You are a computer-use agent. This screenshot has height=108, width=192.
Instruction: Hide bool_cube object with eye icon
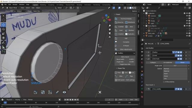pyautogui.click(x=187, y=33)
